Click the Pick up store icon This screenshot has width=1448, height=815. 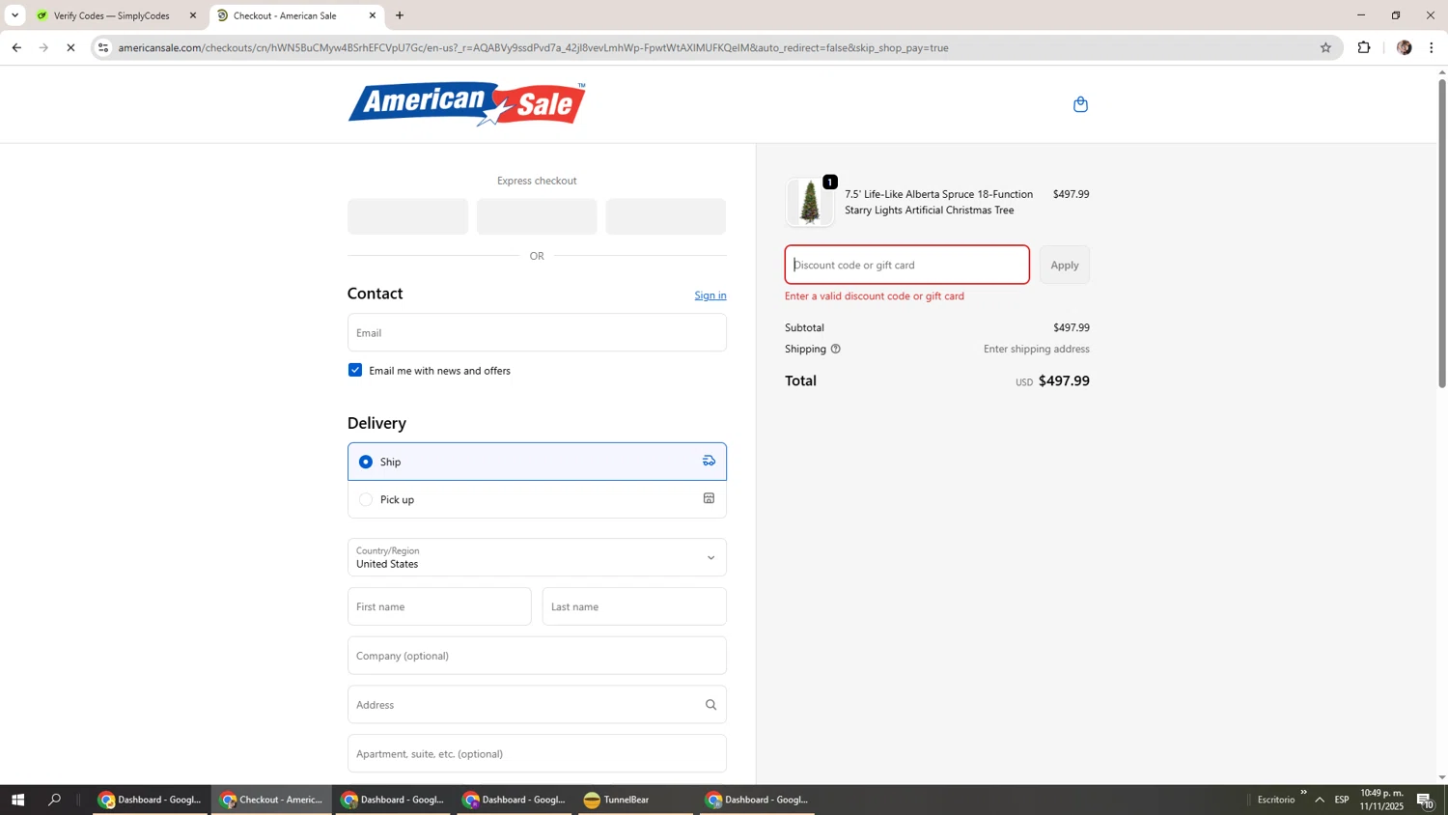pos(709,498)
